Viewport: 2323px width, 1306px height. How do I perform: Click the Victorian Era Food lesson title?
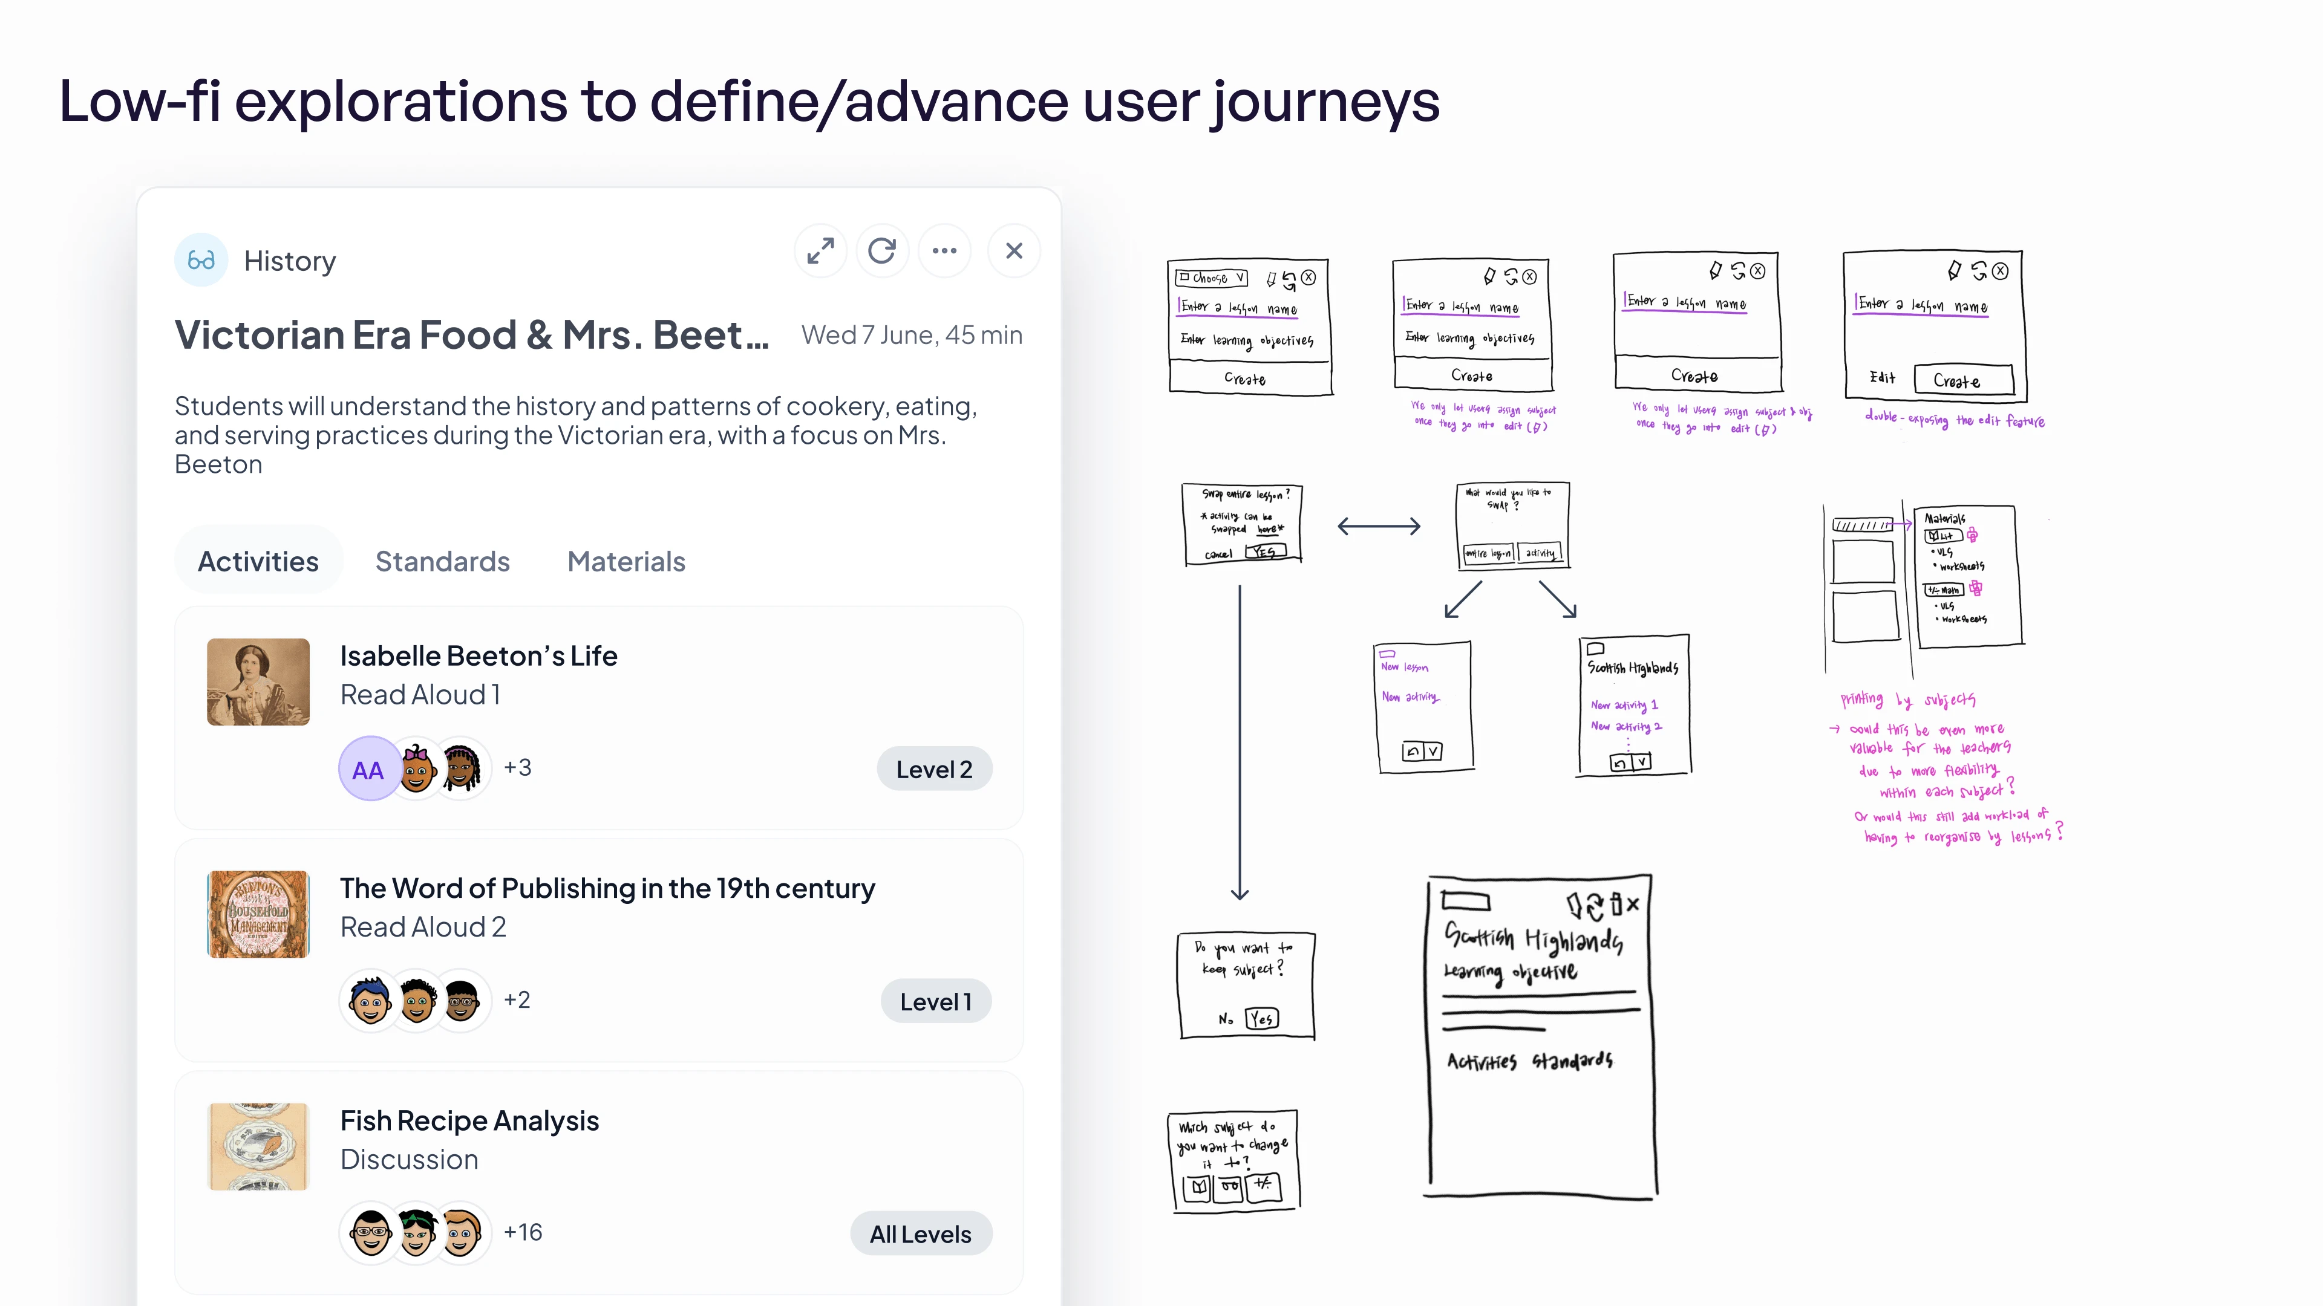472,336
